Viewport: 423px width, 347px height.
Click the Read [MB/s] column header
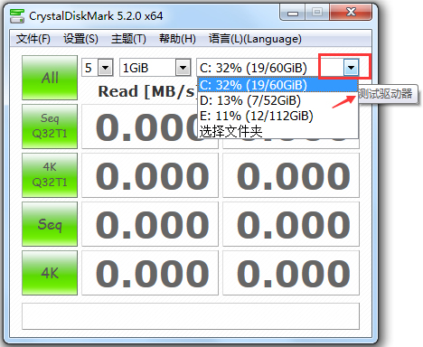pos(147,91)
